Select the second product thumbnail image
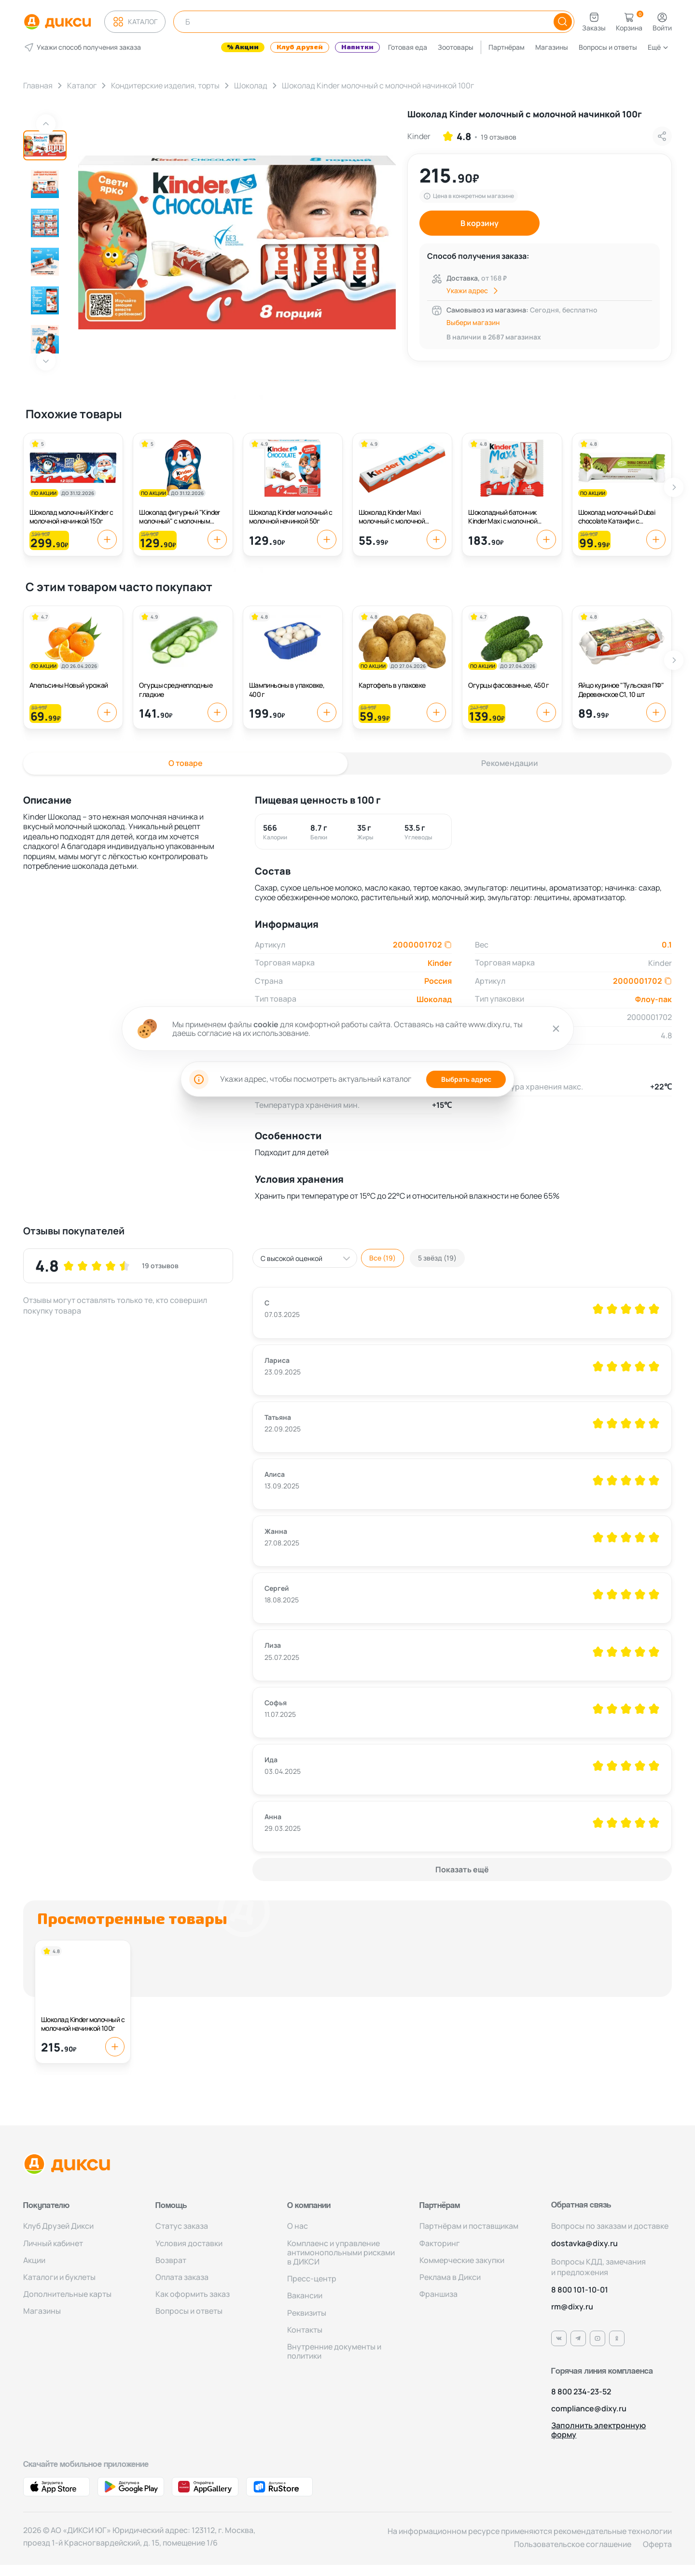The height and width of the screenshot is (2576, 695). tap(45, 185)
